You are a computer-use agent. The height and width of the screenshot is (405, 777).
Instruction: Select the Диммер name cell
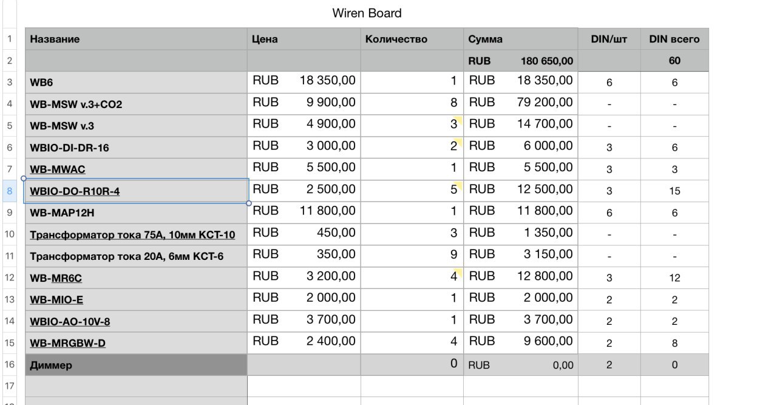coord(136,365)
